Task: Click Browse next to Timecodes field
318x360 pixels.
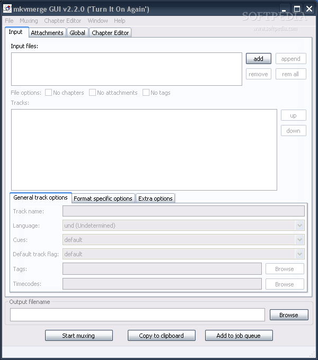Action: [x=285, y=284]
